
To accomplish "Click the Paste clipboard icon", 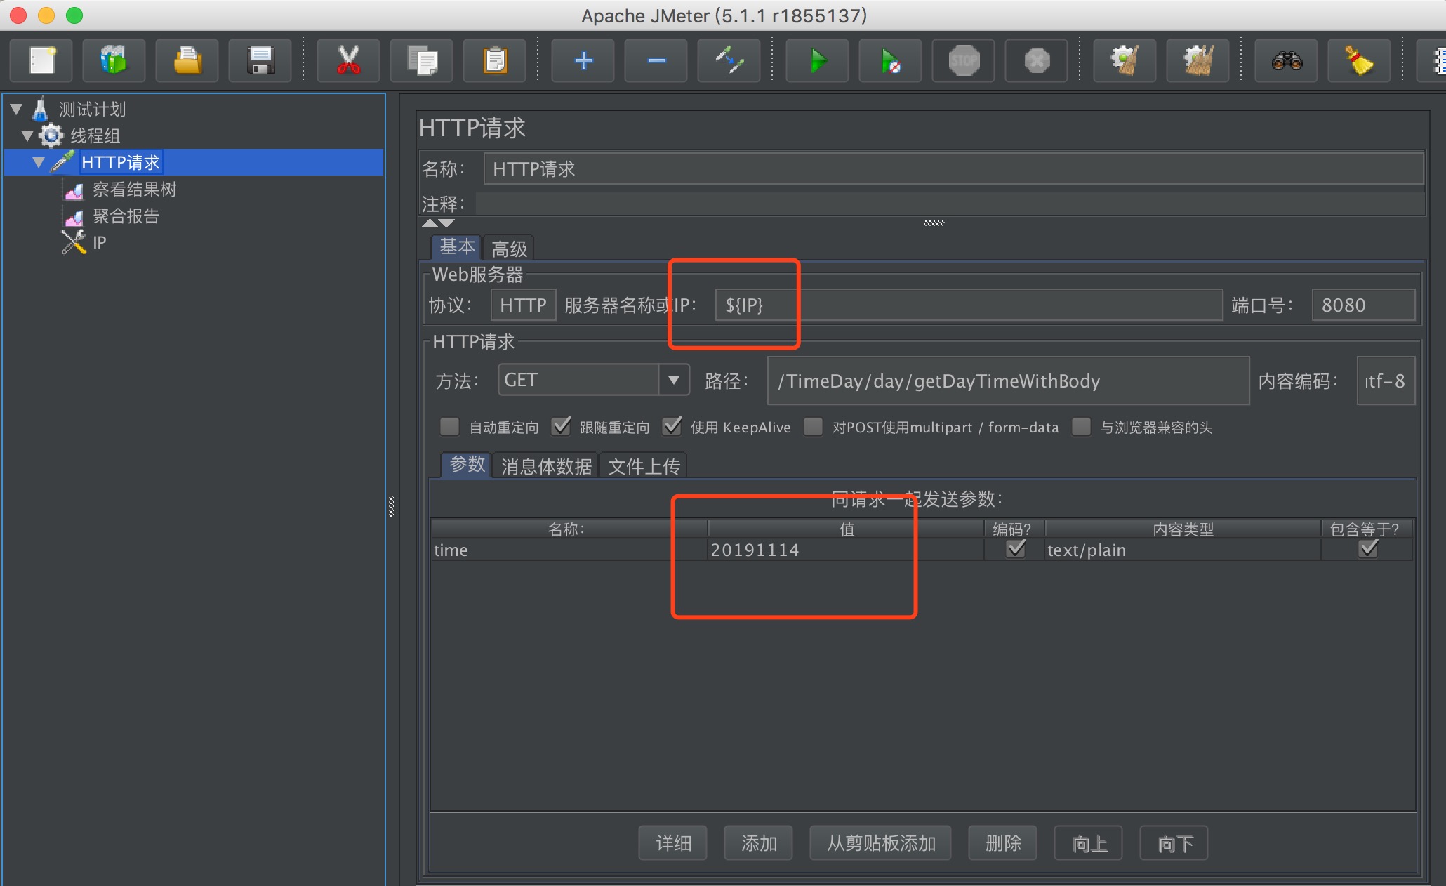I will click(x=494, y=61).
